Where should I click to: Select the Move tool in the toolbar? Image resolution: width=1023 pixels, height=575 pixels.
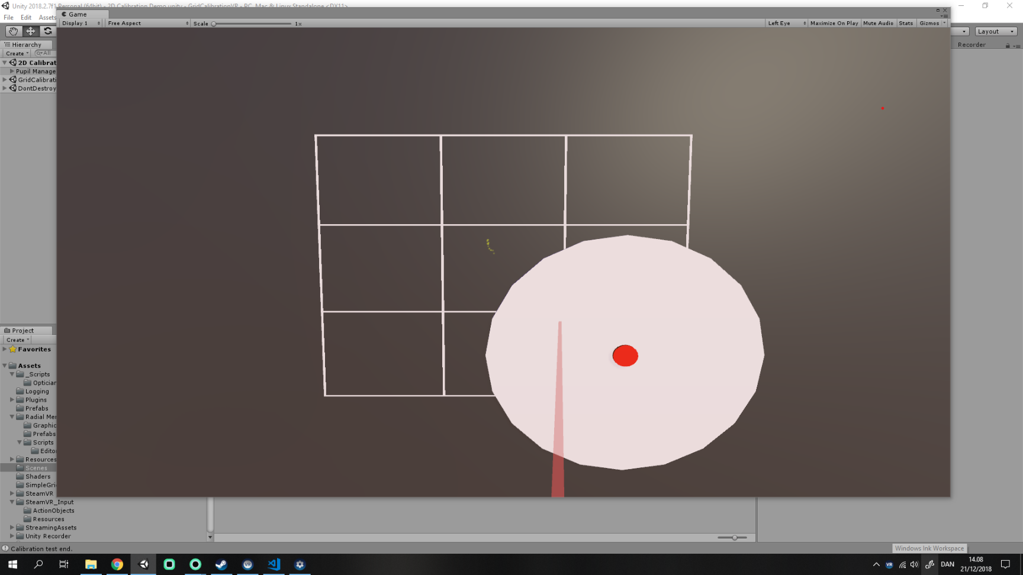click(30, 31)
